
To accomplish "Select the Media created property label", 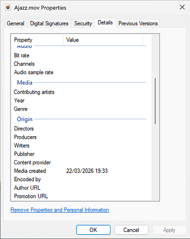I will point(30,171).
